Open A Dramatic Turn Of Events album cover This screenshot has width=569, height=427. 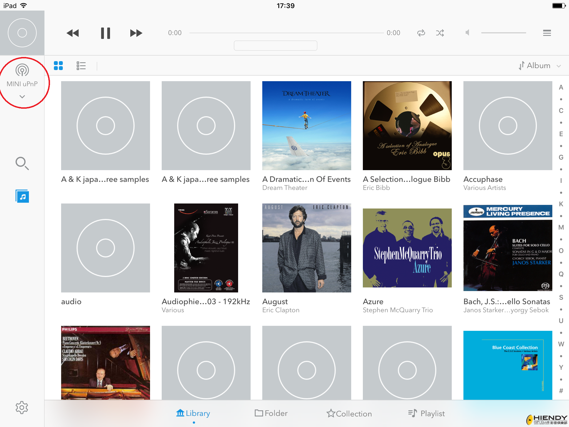[x=307, y=126]
